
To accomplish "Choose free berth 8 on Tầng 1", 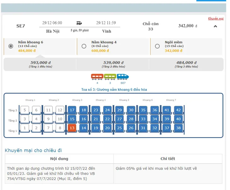I will [x=60, y=128].
